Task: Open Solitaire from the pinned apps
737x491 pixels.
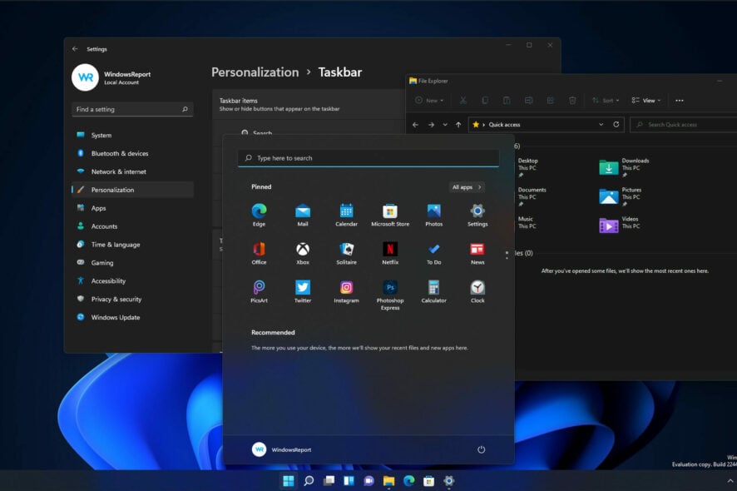Action: (346, 250)
